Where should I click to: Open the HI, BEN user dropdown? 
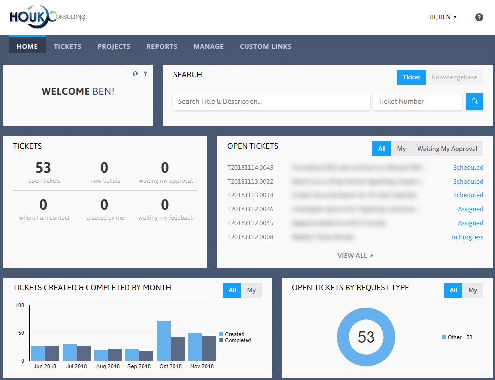click(x=443, y=17)
